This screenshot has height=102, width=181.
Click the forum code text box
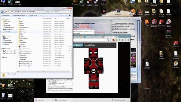tap(60, 89)
